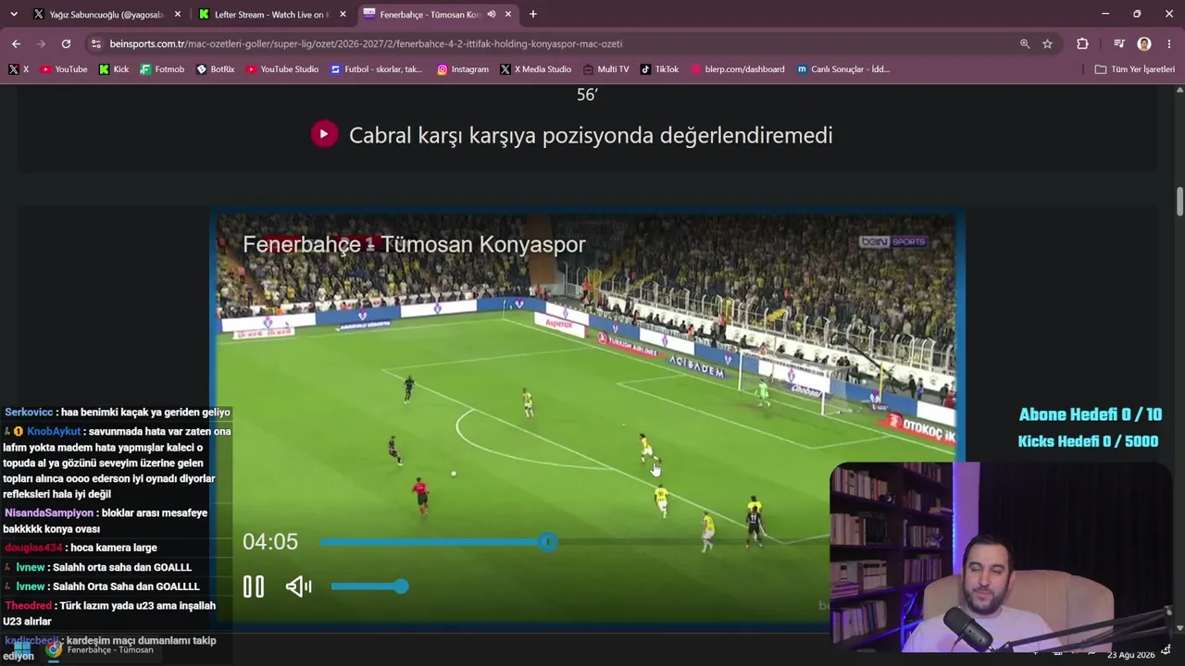This screenshot has width=1185, height=666.
Task: Seek using the video progress bar handle
Action: pos(548,542)
